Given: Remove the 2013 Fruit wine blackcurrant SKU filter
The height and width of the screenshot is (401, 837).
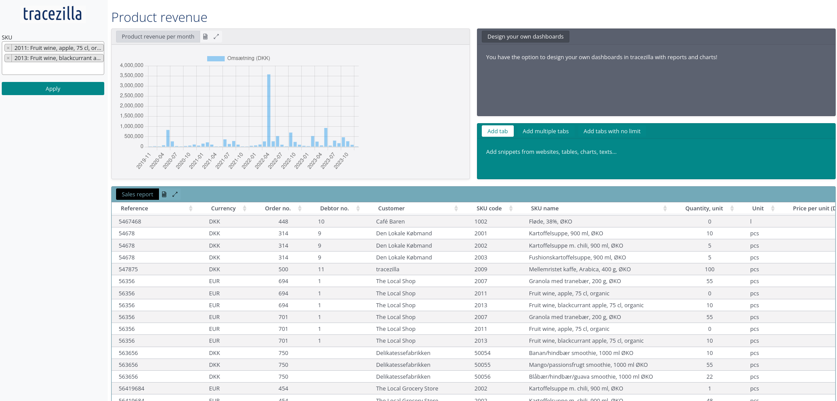Looking at the screenshot, I should (8, 58).
